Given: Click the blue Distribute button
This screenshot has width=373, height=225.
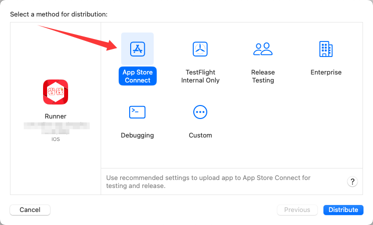Looking at the screenshot, I should click(x=343, y=210).
